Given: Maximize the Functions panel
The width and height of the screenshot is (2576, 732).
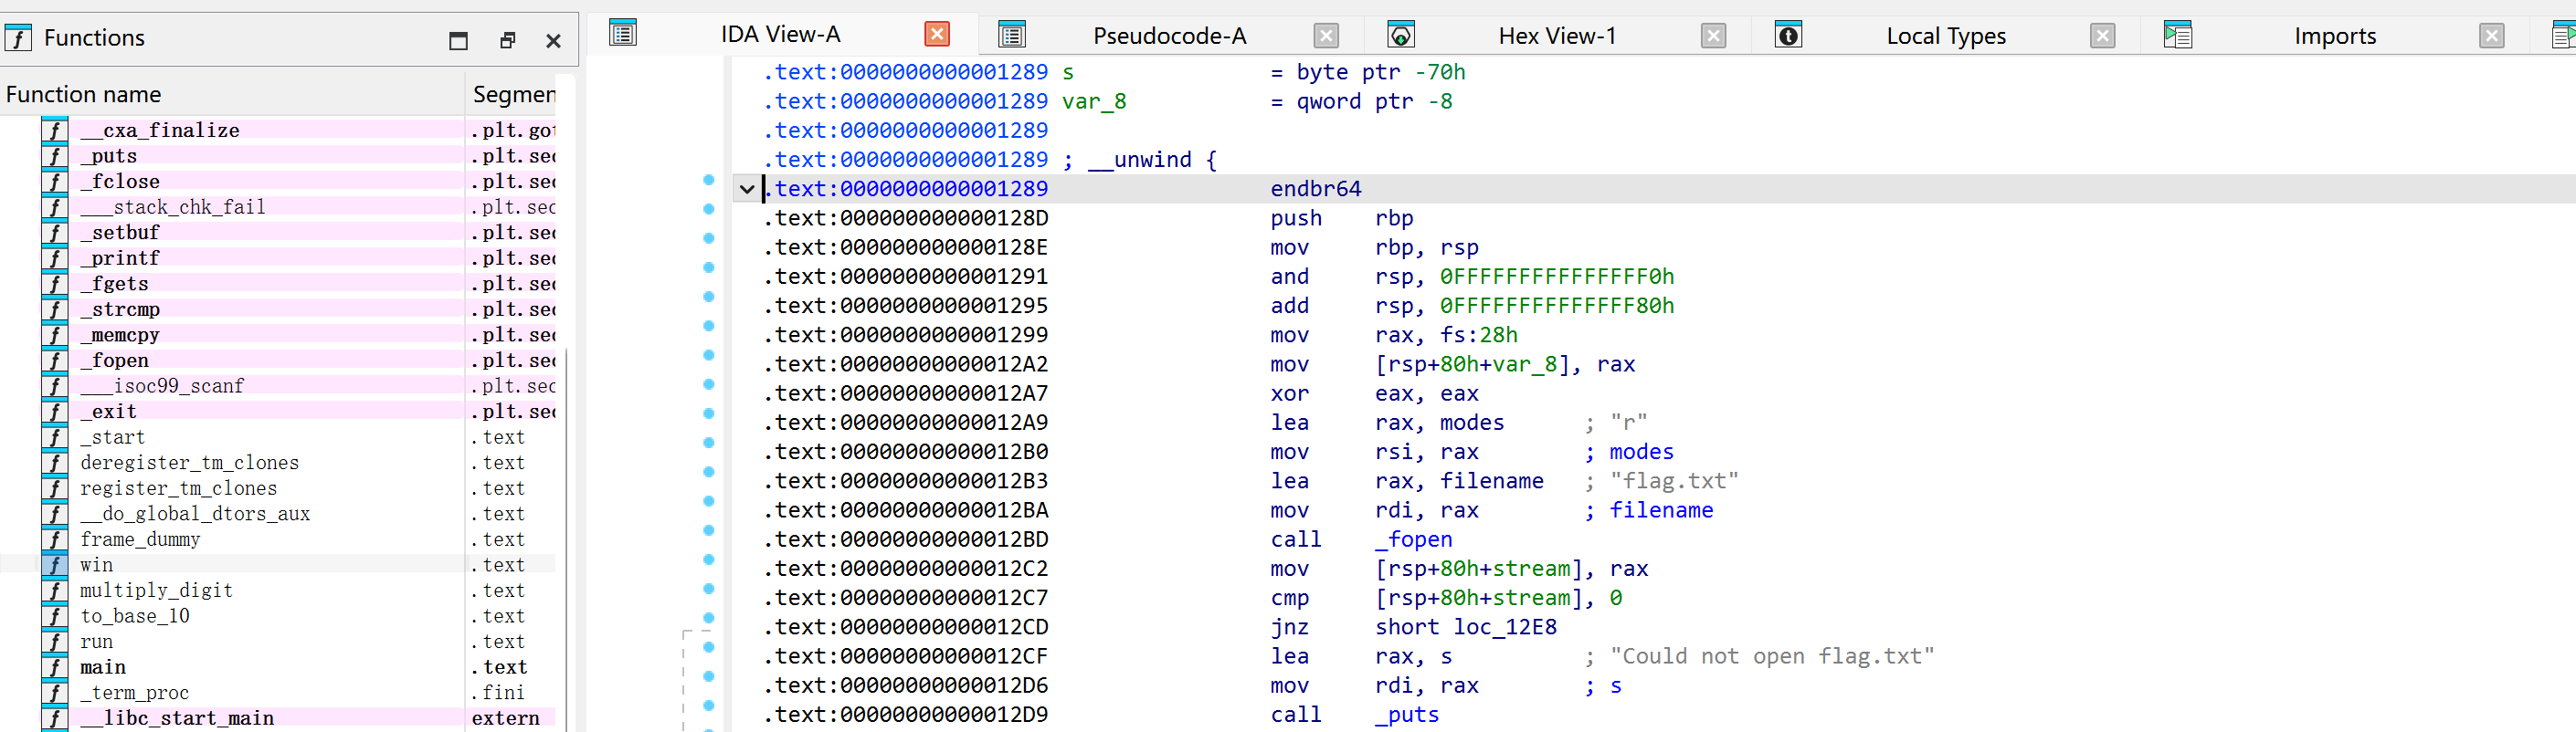Looking at the screenshot, I should coord(458,41).
